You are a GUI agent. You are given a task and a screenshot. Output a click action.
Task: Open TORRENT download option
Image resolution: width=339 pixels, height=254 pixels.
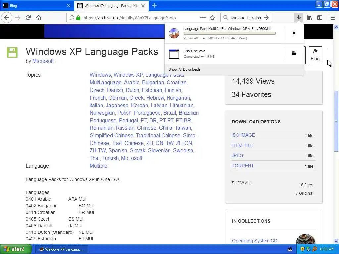(x=243, y=166)
